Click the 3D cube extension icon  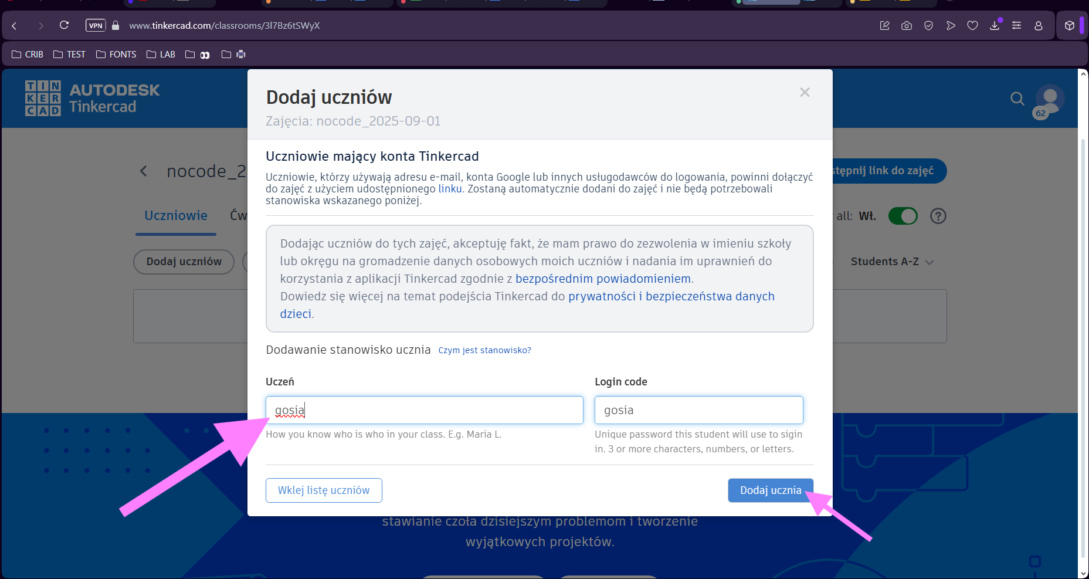point(1071,25)
